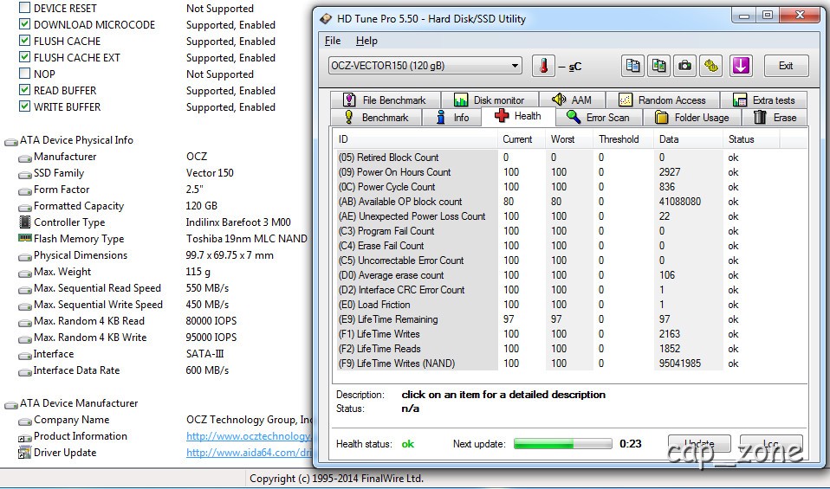Click the trash can icon on Erase tab
The image size is (830, 489).
(760, 117)
